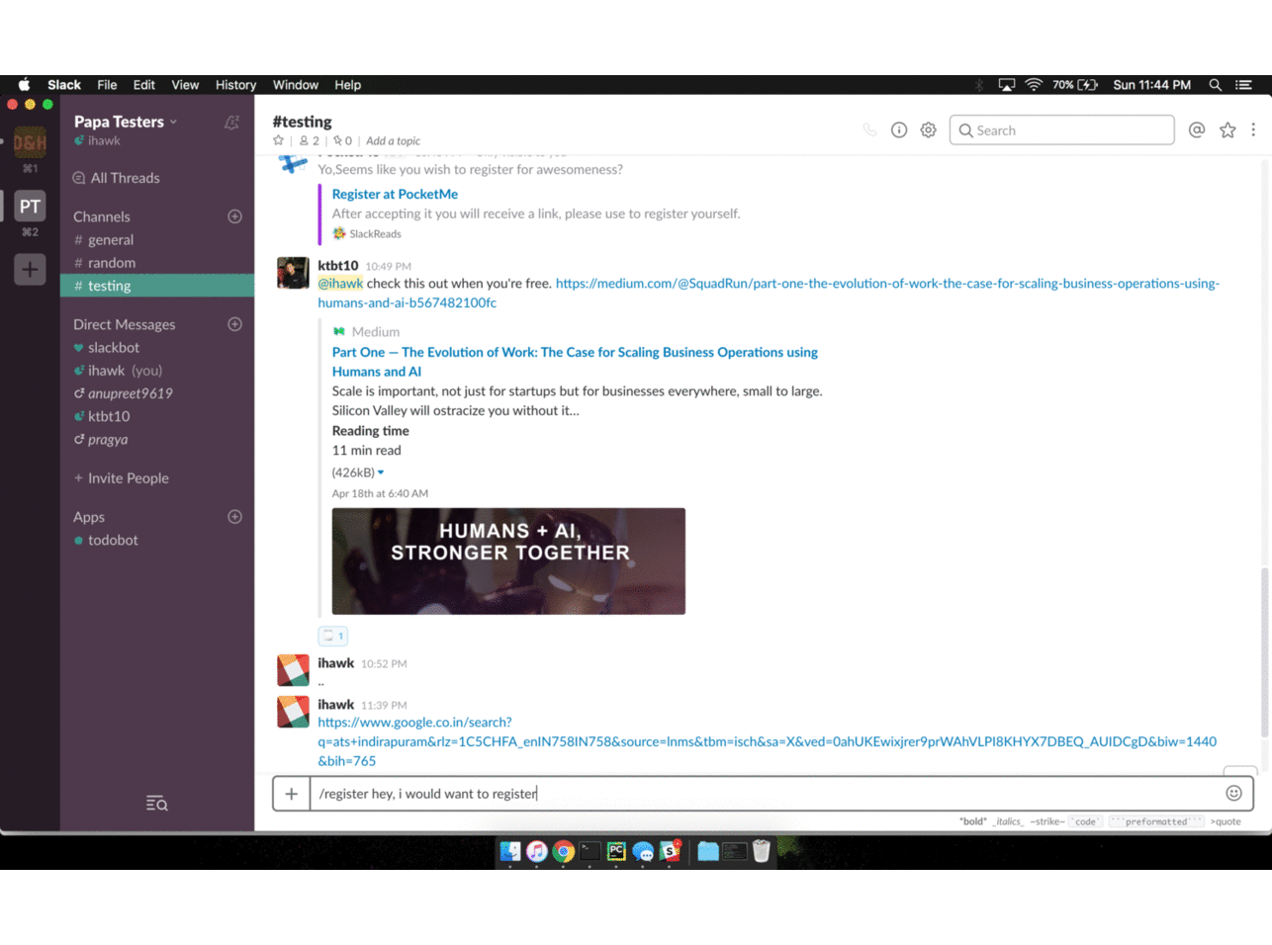Viewport: 1272px width, 945px height.
Task: Open All Threads view
Action: (116, 178)
